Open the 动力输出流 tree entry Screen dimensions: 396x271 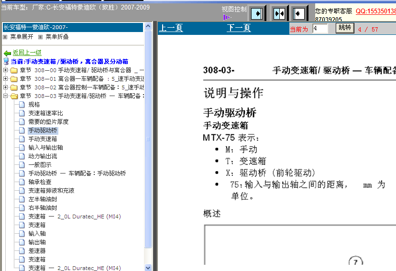tap(43, 156)
